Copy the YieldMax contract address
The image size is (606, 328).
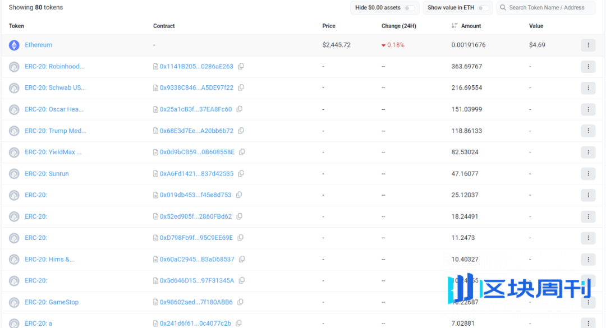coord(242,152)
